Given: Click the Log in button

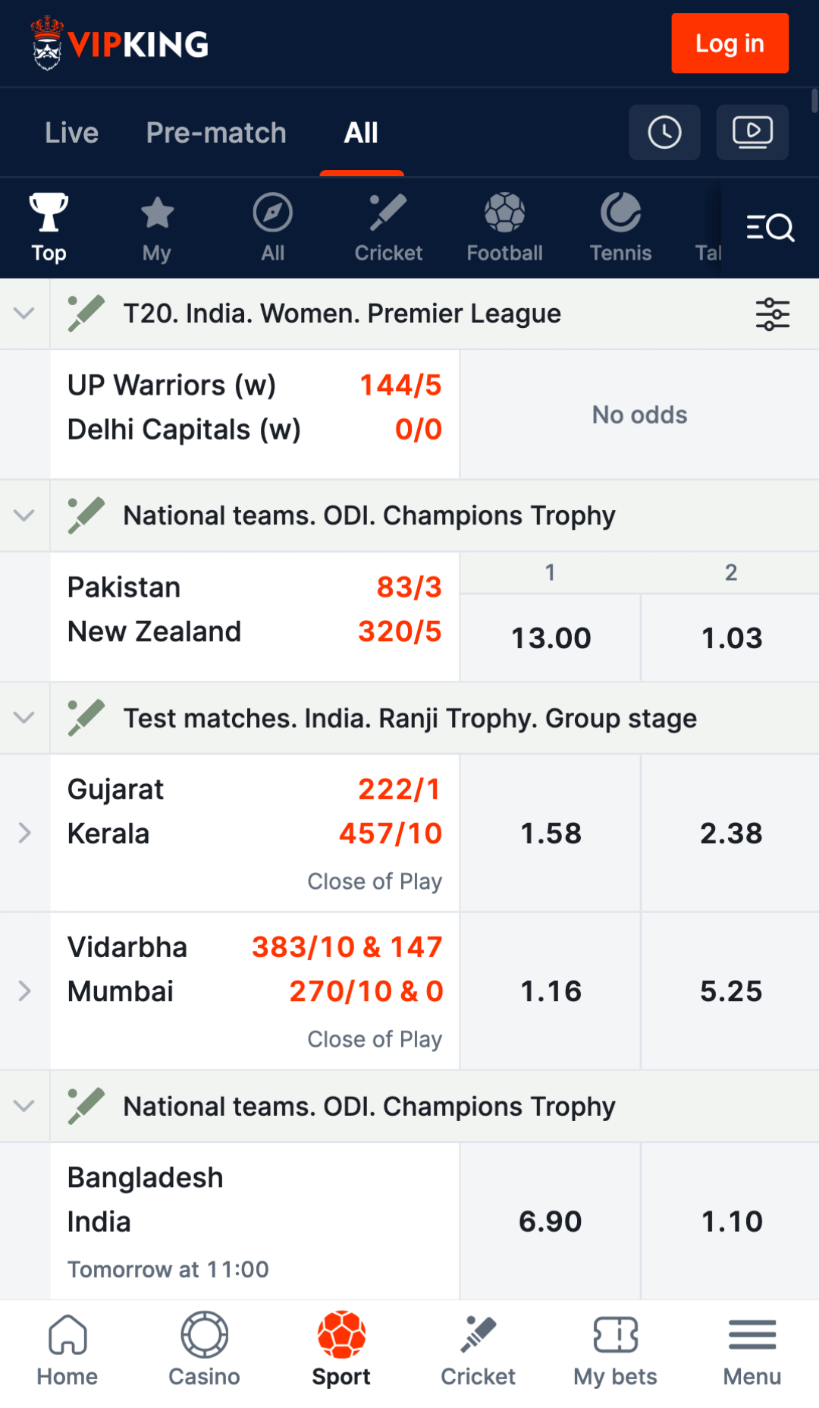Looking at the screenshot, I should tap(729, 43).
